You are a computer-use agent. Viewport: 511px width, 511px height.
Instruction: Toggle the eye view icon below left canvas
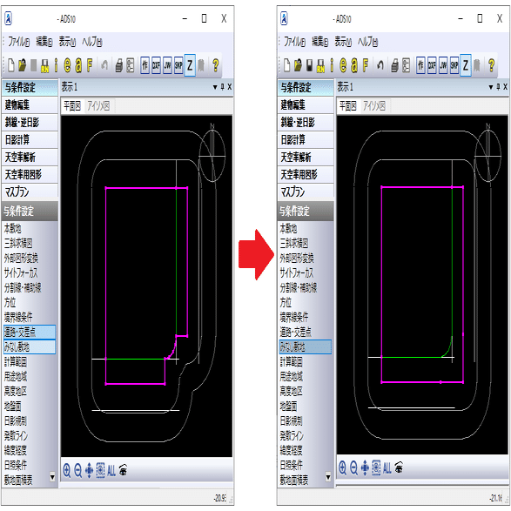[123, 470]
